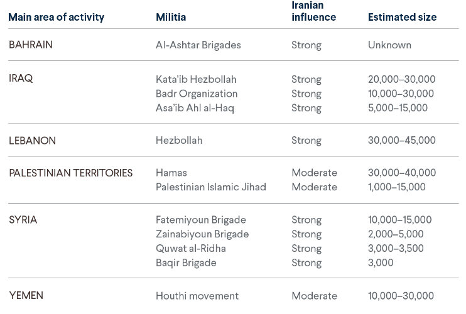Select the IRAQ row label
The height and width of the screenshot is (314, 466).
click(x=21, y=78)
